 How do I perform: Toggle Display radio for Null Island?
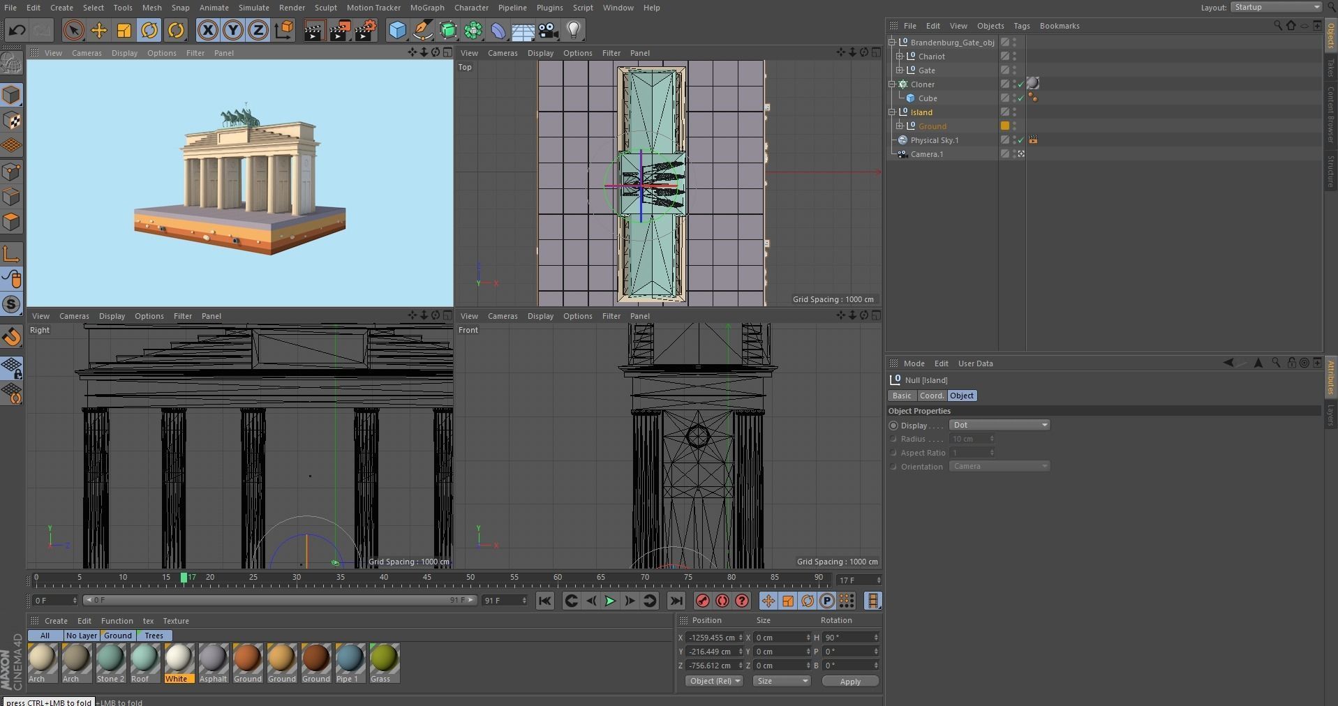point(893,426)
